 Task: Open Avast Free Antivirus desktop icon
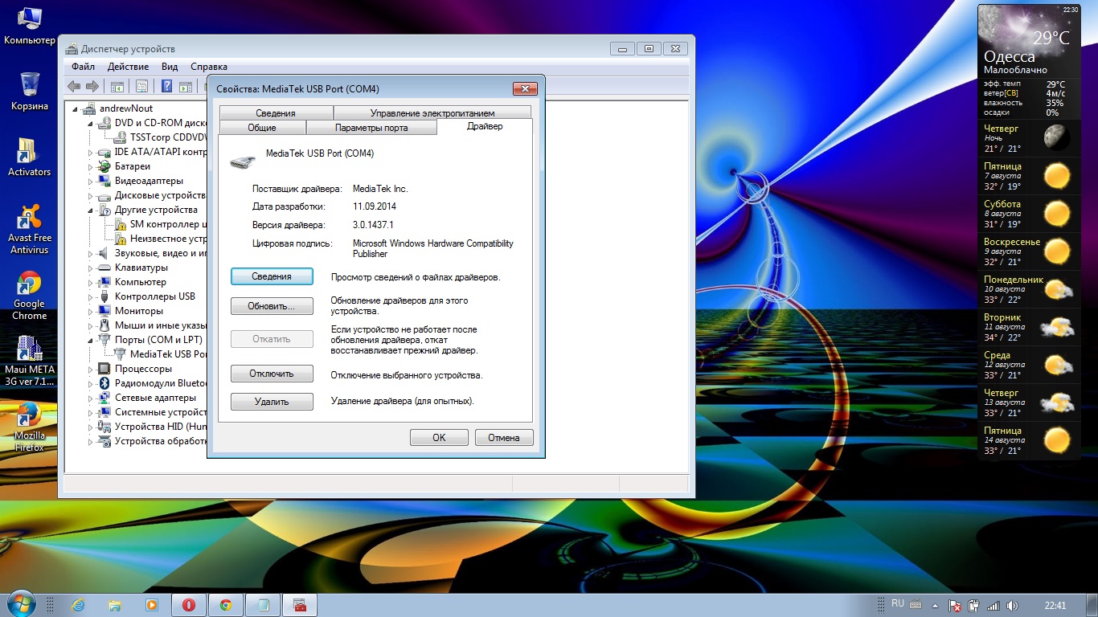click(30, 229)
